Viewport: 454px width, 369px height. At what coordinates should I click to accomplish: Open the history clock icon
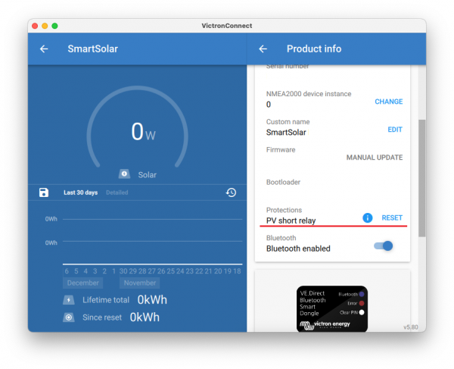232,192
